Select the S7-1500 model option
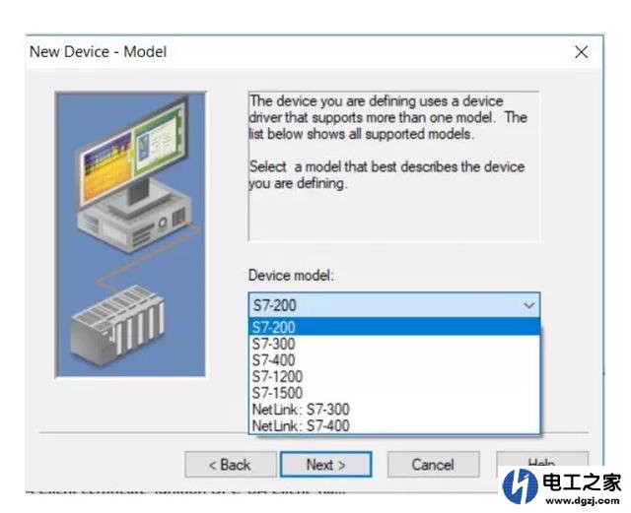Screen dimensions: 631x513 pos(394,393)
